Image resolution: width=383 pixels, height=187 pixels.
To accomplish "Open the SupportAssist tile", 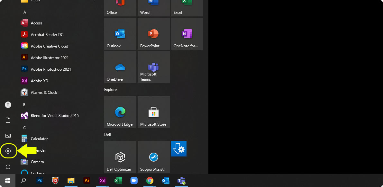I will pyautogui.click(x=153, y=157).
